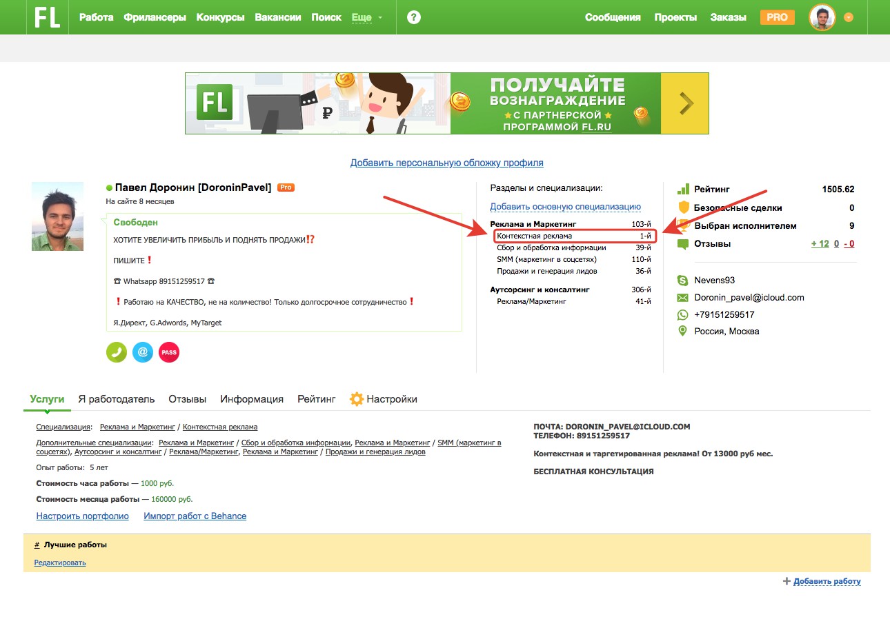Click the Pro badge next to the username
The image size is (890, 619).
pos(286,187)
